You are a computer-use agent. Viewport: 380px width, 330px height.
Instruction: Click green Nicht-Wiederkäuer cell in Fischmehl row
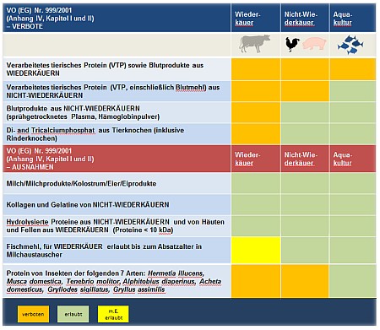(305, 250)
